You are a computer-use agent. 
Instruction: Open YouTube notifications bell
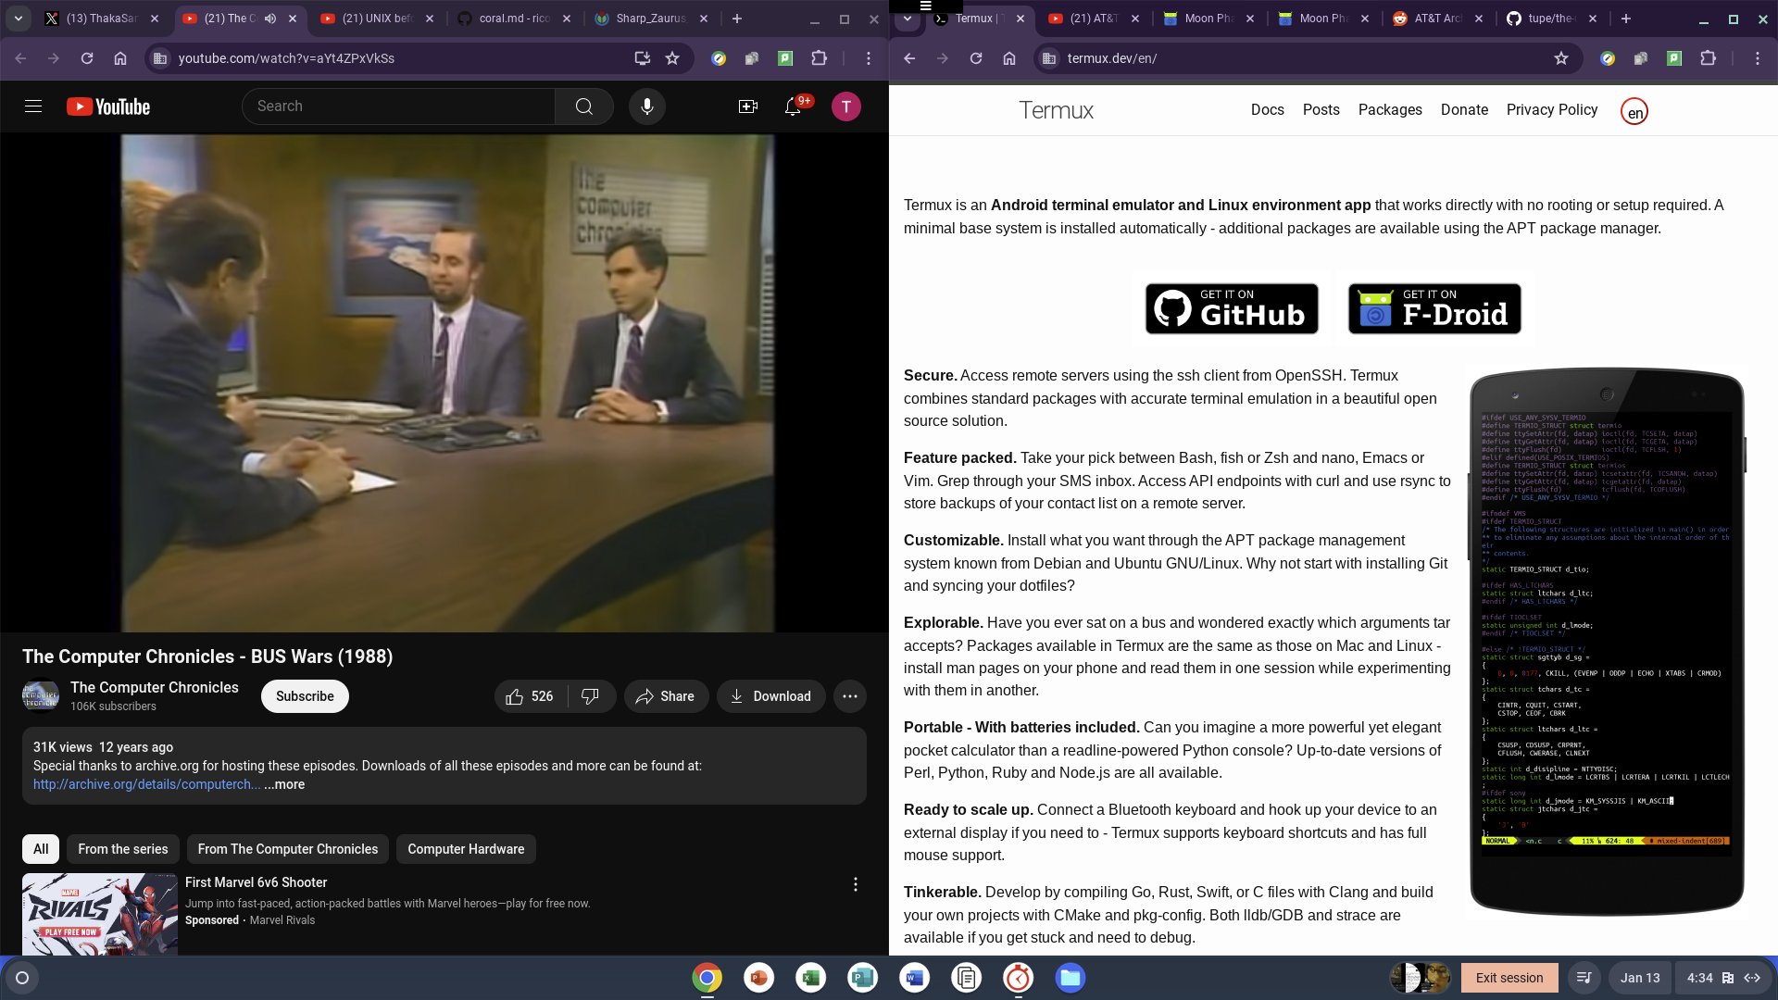pyautogui.click(x=793, y=106)
